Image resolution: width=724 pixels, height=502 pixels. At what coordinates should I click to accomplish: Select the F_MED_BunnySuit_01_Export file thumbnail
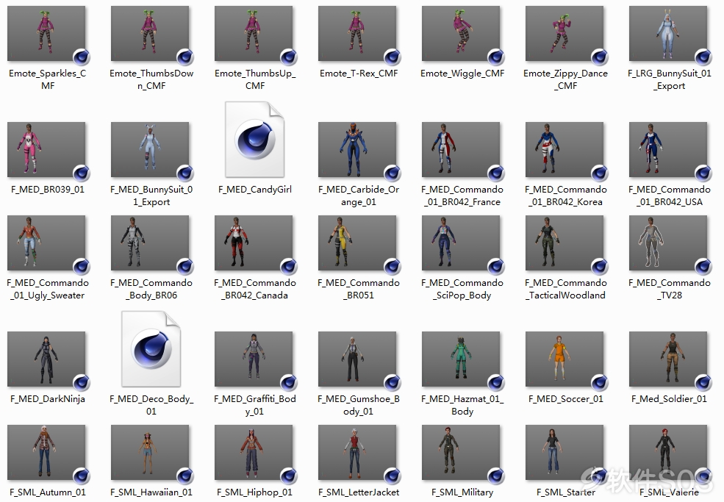150,150
